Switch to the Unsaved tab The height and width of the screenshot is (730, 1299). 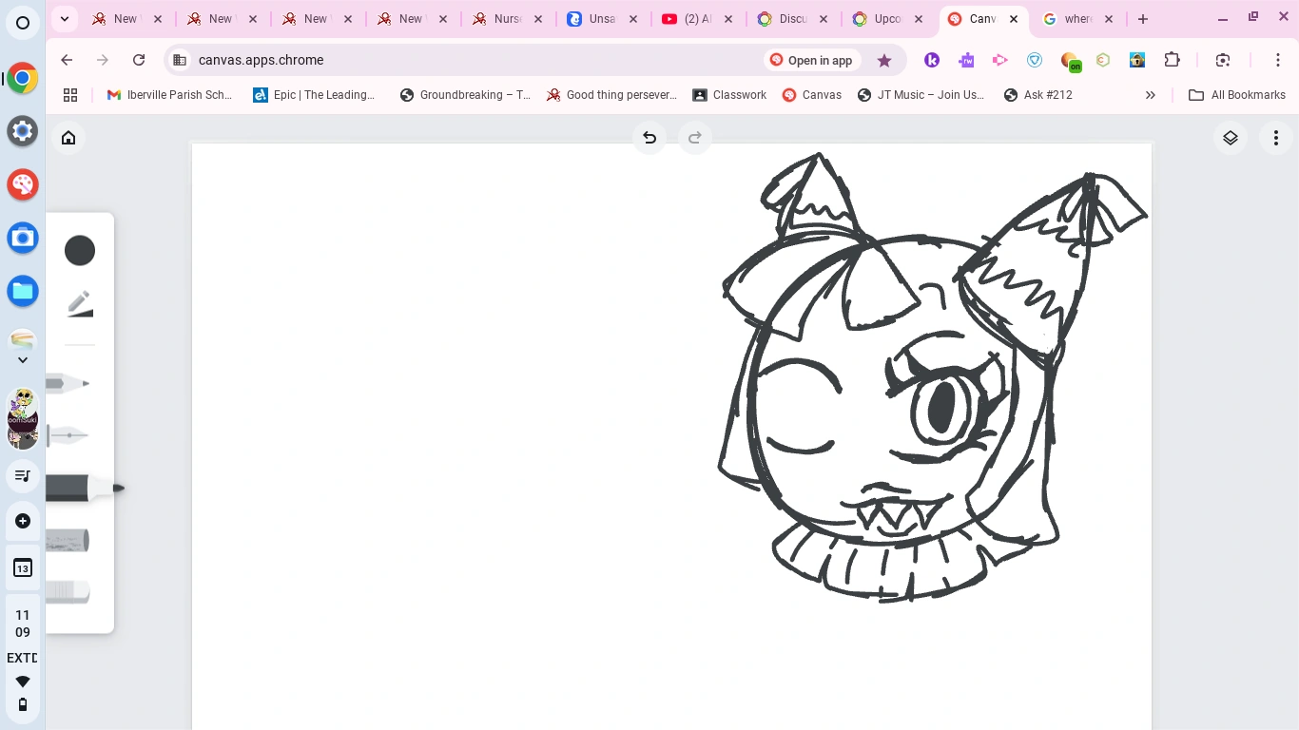tap(599, 18)
